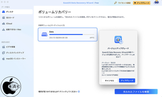Open the mascot avatar icon top right
The width and height of the screenshot is (162, 97).
point(157,2)
